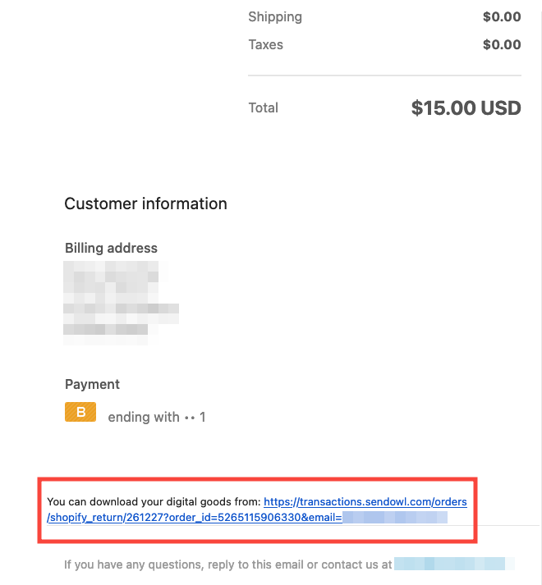The image size is (542, 585).
Task: Open the SendOwl digital goods download link
Action: tap(257, 510)
